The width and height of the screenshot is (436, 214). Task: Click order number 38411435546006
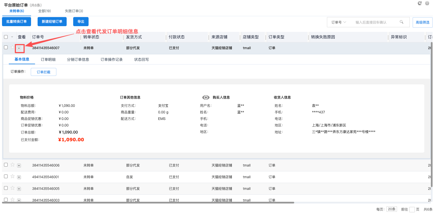point(46,165)
